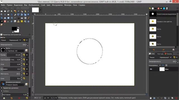Open zoom percentage dropdown in status bar
The width and height of the screenshot is (179, 100).
point(54,98)
